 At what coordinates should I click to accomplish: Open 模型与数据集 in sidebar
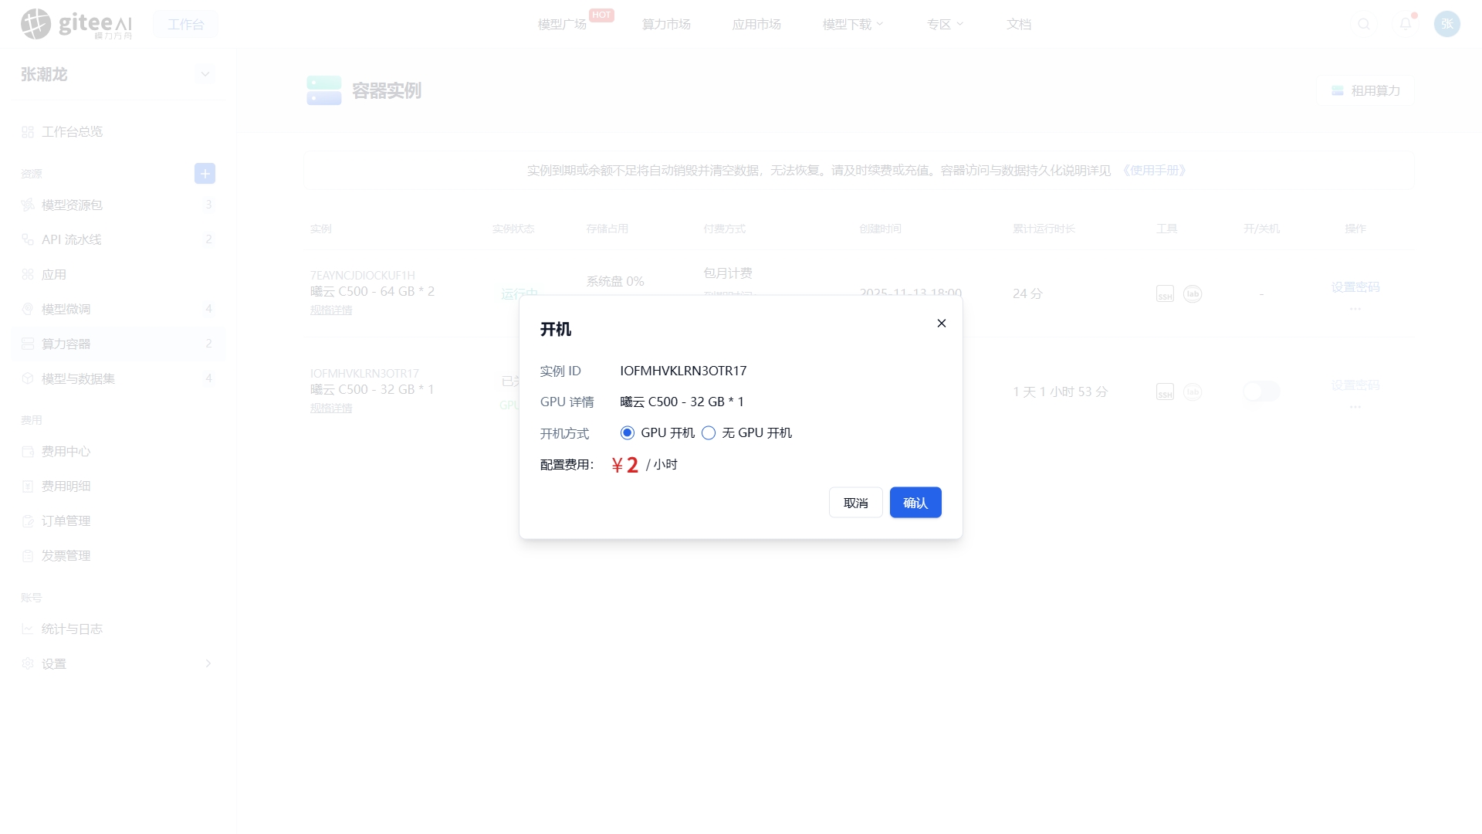click(117, 378)
